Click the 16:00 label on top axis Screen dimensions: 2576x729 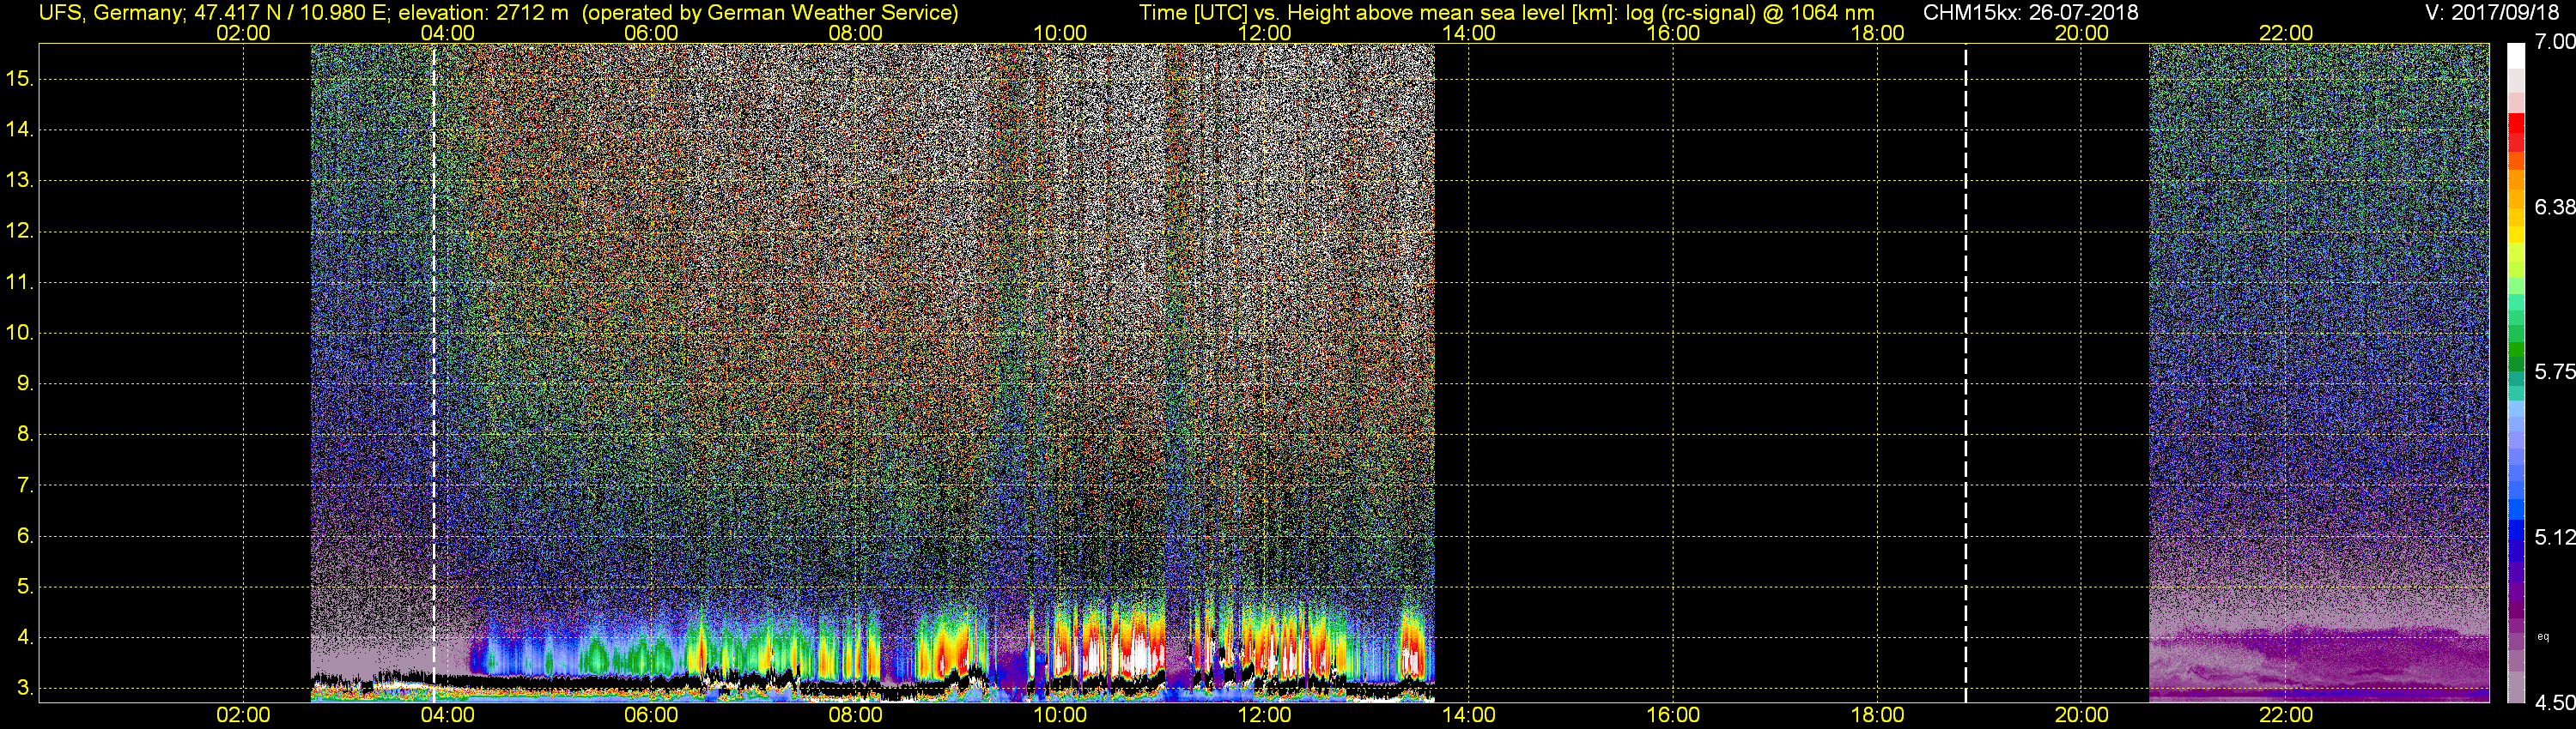coord(1672,33)
